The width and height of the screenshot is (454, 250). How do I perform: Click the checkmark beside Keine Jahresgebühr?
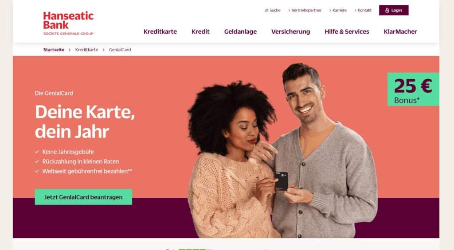click(x=37, y=152)
